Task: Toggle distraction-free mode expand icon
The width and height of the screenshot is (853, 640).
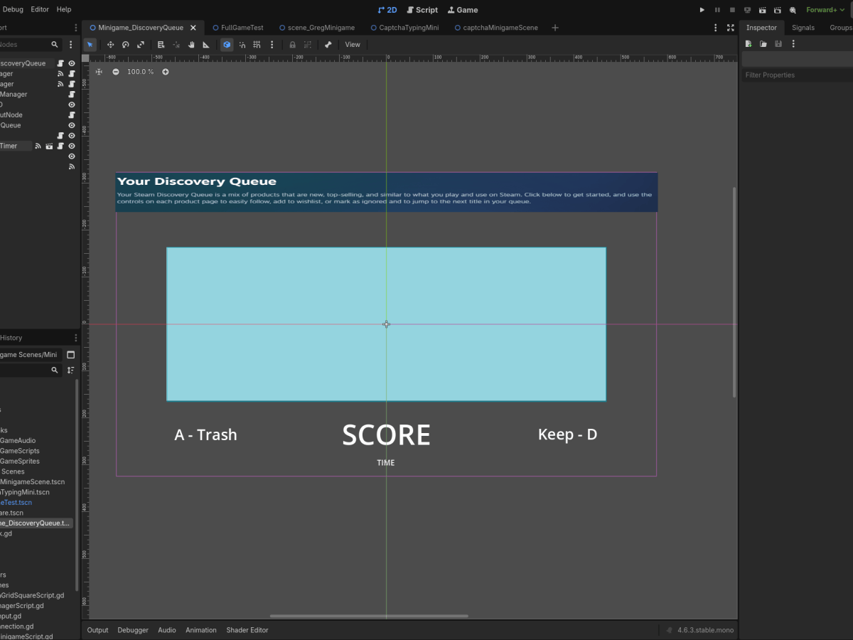Action: [x=731, y=28]
